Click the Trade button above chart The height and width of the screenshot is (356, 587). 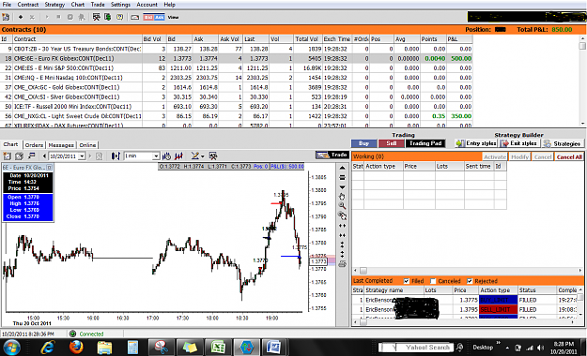[x=332, y=155]
